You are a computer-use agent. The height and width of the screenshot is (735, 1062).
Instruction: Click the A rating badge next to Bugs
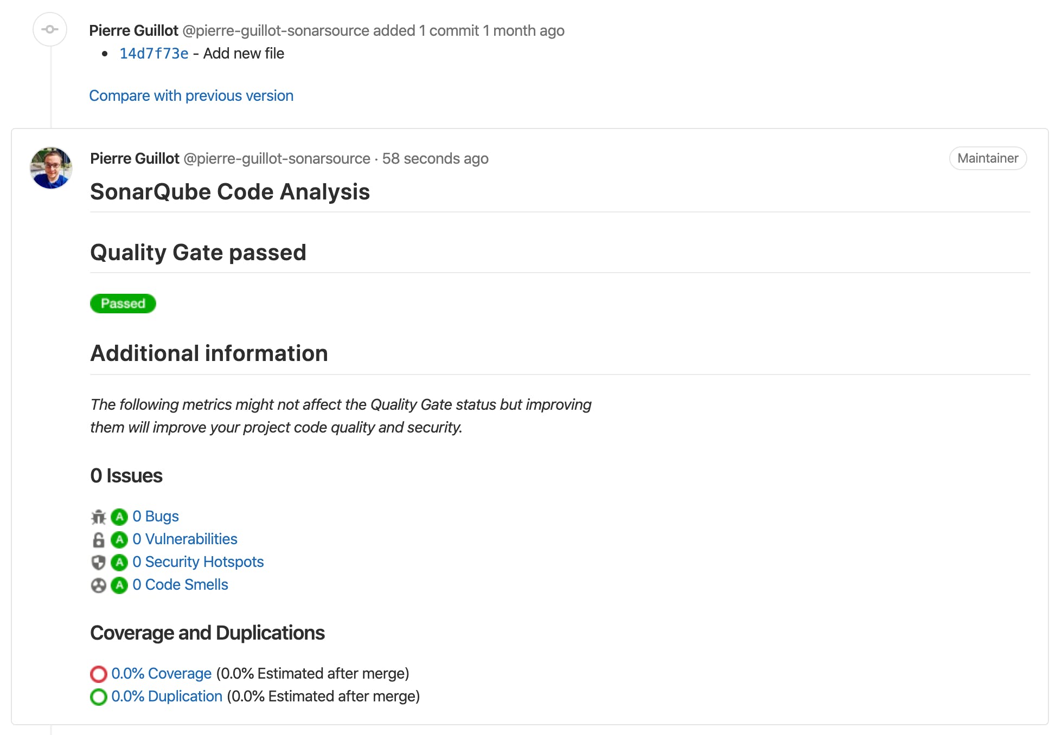[119, 517]
